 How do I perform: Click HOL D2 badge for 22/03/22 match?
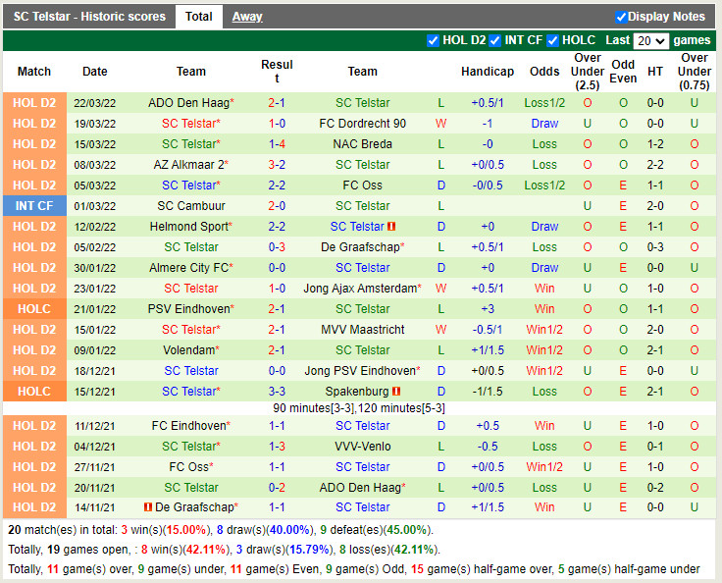(34, 103)
